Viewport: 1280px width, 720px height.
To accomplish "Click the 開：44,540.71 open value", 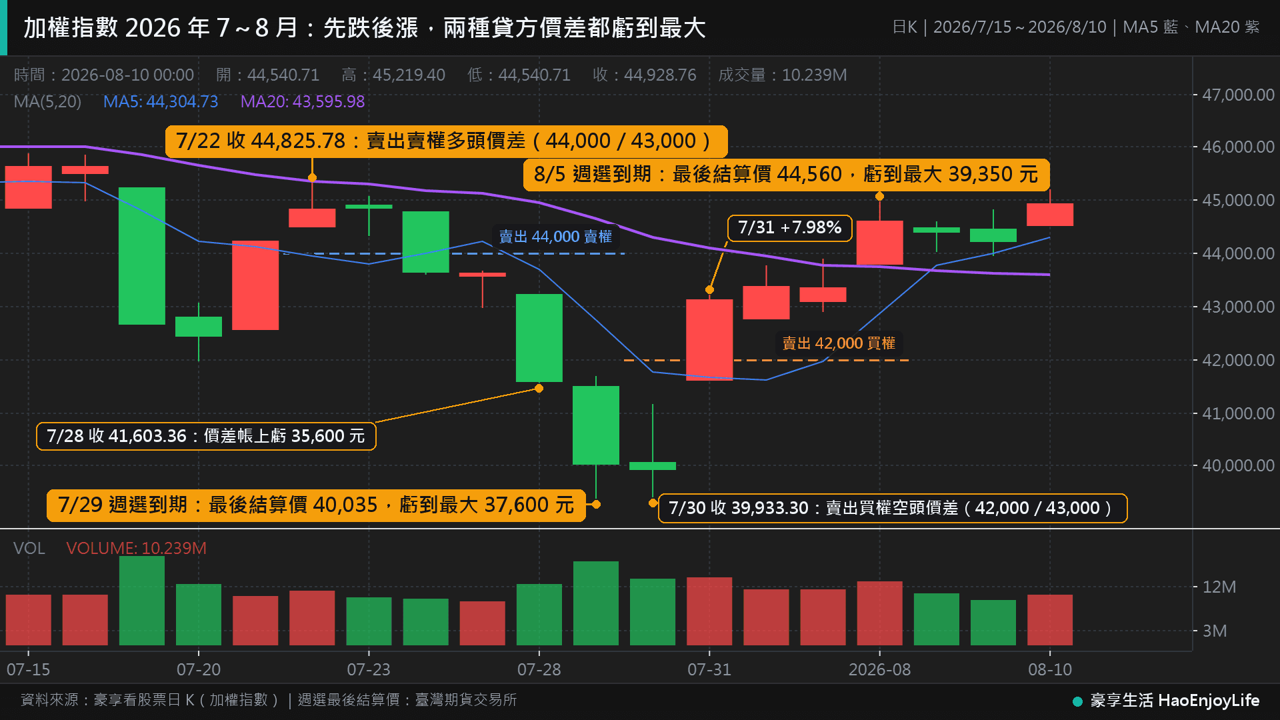I will 268,75.
